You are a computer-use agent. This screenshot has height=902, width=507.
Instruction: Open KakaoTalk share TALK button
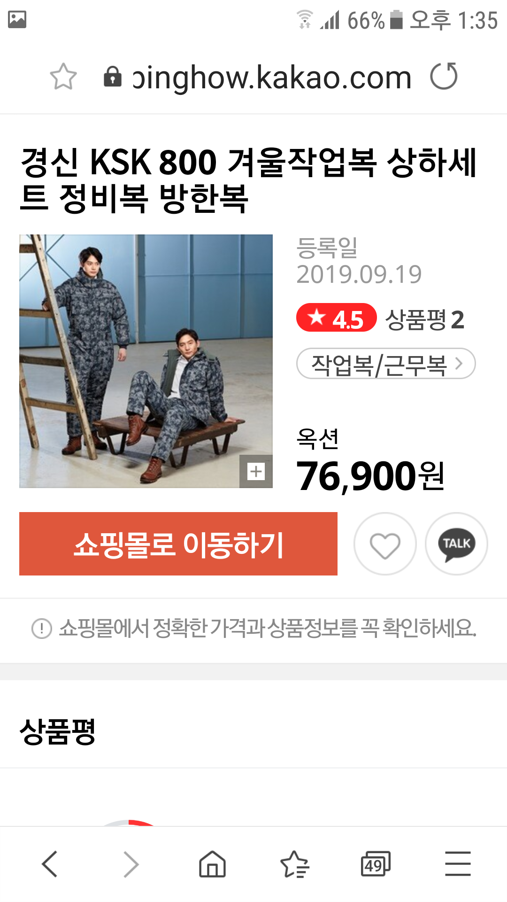(x=456, y=544)
